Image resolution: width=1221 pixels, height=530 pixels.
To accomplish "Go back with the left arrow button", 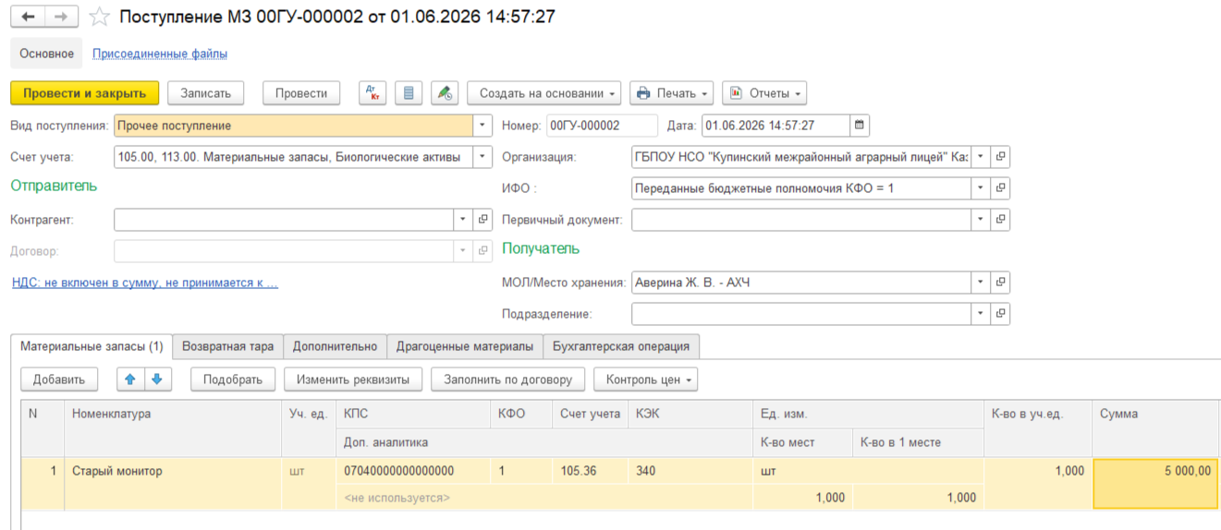I will click(28, 18).
